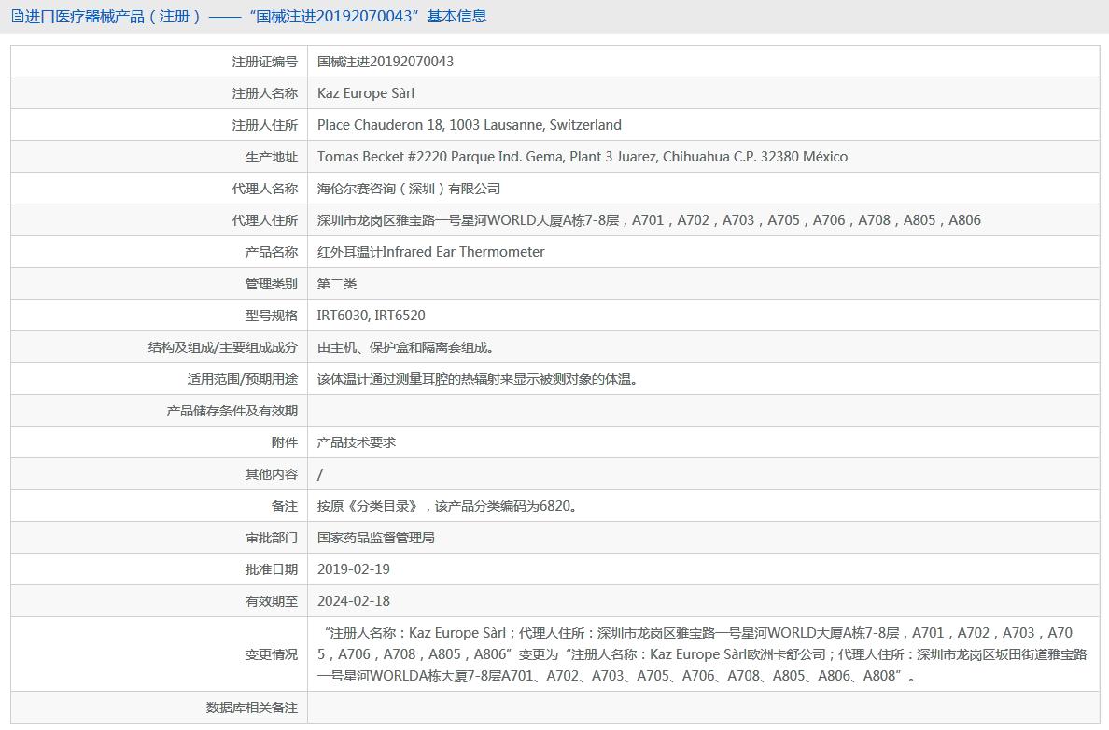Click the 注册人住所 label

coord(264,125)
